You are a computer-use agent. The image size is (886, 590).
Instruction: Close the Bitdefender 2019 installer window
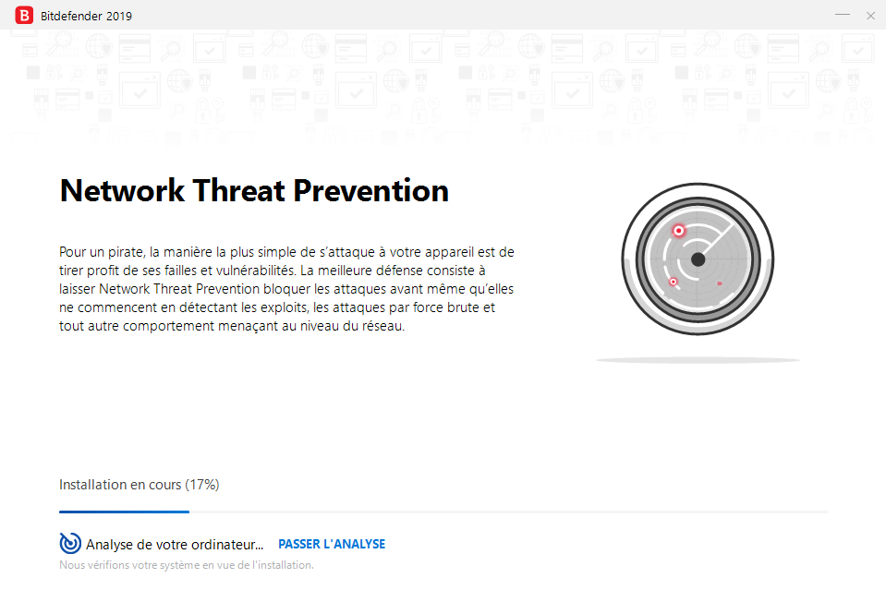coord(870,16)
